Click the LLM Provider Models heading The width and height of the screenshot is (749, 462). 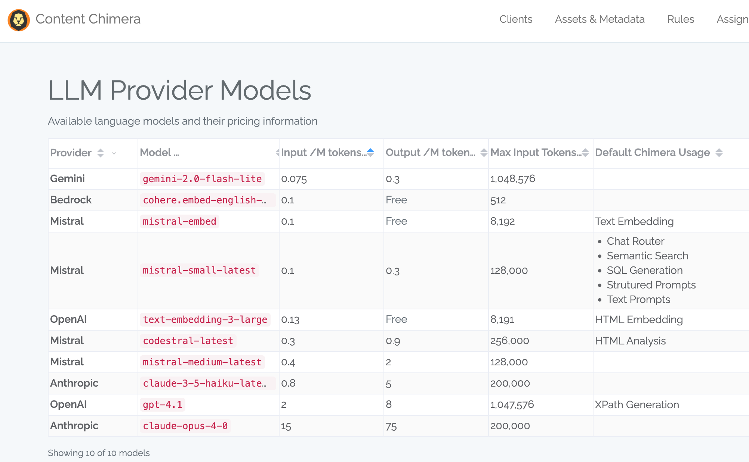[x=179, y=90]
